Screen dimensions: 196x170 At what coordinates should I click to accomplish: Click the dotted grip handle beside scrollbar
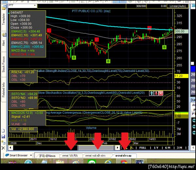tap(121, 148)
